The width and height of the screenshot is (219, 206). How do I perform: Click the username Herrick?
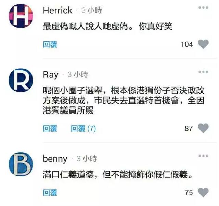click(57, 11)
